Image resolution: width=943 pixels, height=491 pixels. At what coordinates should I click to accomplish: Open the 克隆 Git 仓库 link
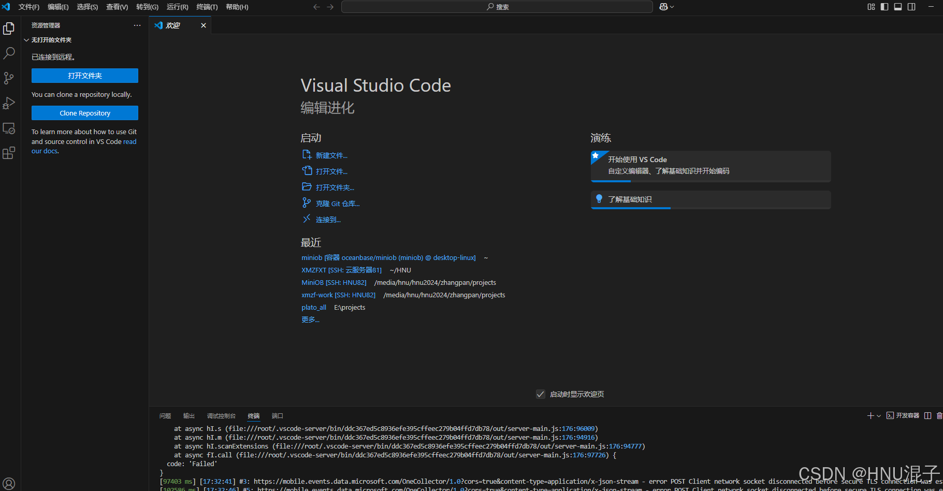click(338, 203)
